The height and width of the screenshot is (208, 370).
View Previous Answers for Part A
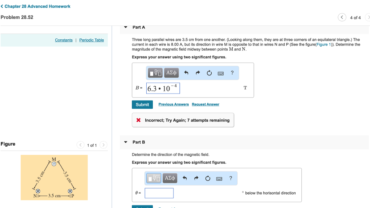pyautogui.click(x=173, y=104)
